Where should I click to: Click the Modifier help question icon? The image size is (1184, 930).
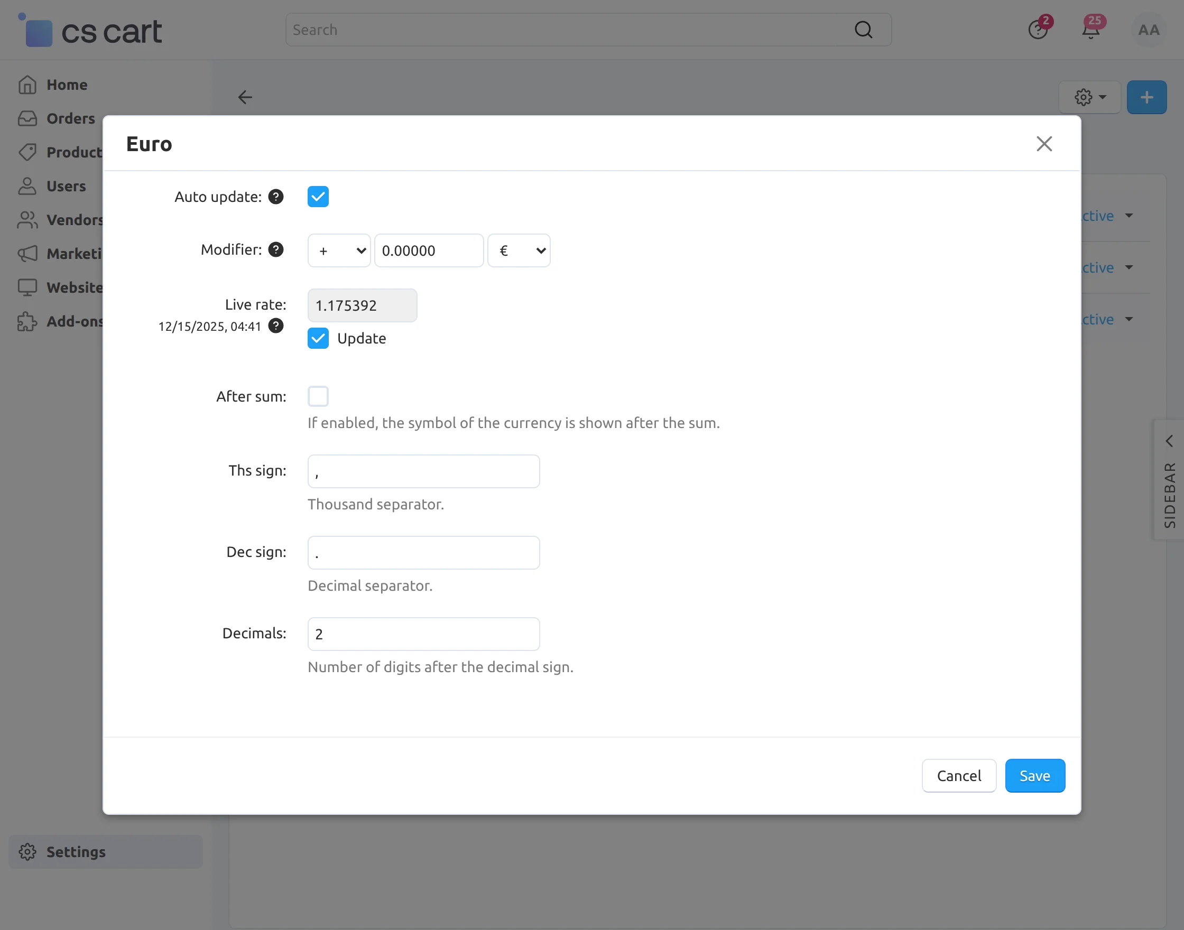point(275,249)
